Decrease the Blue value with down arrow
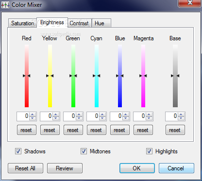This screenshot has height=181, width=202. pos(126,118)
